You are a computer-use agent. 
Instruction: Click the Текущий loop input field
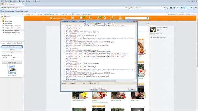click(x=6, y=60)
